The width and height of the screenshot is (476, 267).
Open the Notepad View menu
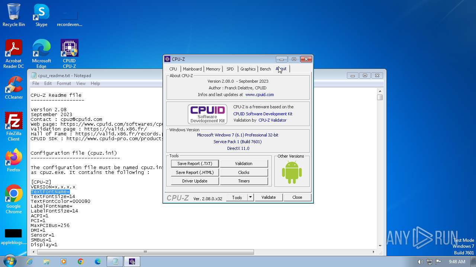point(81,83)
